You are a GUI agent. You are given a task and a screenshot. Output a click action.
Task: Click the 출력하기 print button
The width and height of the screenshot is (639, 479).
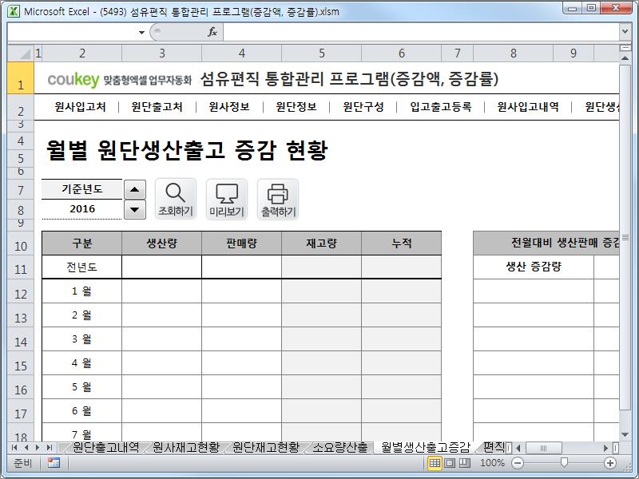[x=278, y=199]
